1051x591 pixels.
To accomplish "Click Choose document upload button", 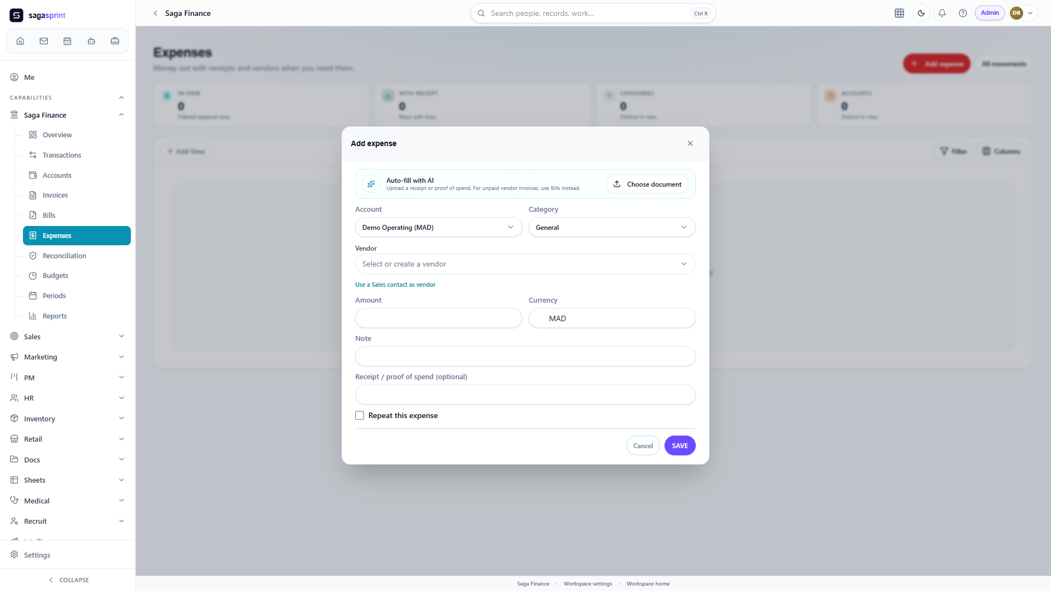I will (647, 184).
